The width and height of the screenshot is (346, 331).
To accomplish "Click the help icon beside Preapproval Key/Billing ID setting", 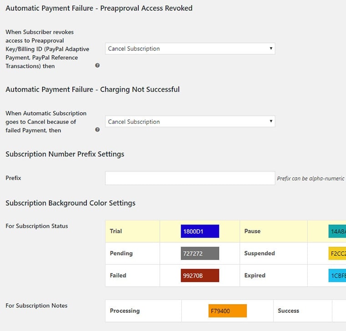I will point(97,65).
